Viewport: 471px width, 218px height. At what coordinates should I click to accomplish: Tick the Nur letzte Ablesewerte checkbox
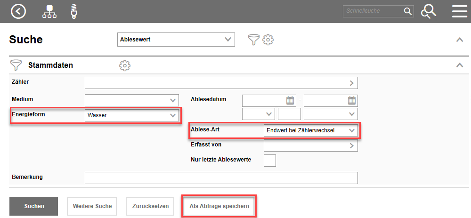(x=270, y=161)
